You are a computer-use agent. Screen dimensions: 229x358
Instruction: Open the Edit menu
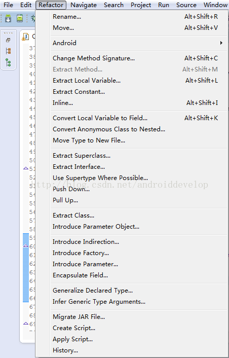26,5
